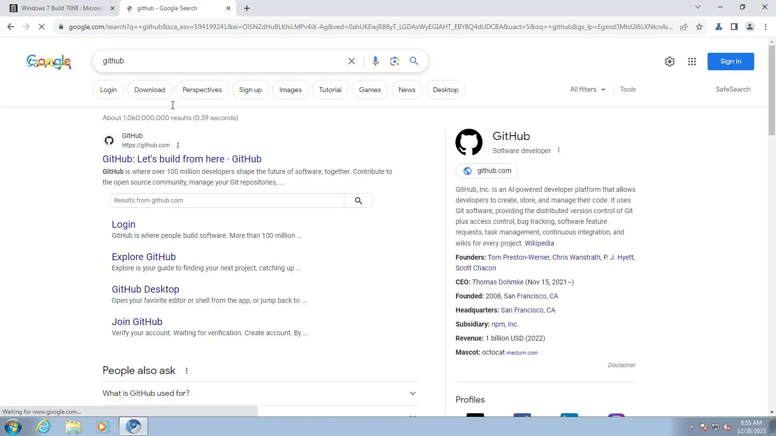Clear the search box with the X icon
The height and width of the screenshot is (436, 776).
click(x=352, y=61)
